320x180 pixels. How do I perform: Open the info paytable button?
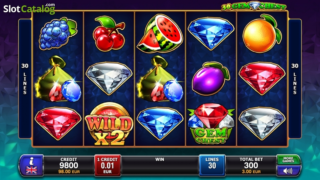31,165
